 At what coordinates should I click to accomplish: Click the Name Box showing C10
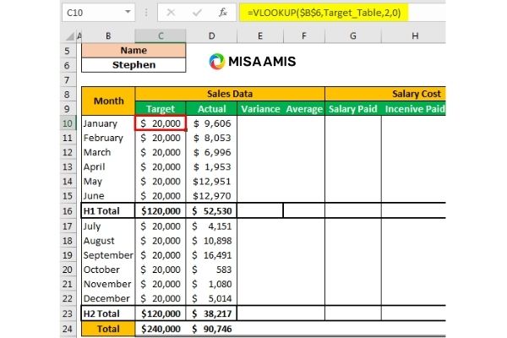(98, 13)
